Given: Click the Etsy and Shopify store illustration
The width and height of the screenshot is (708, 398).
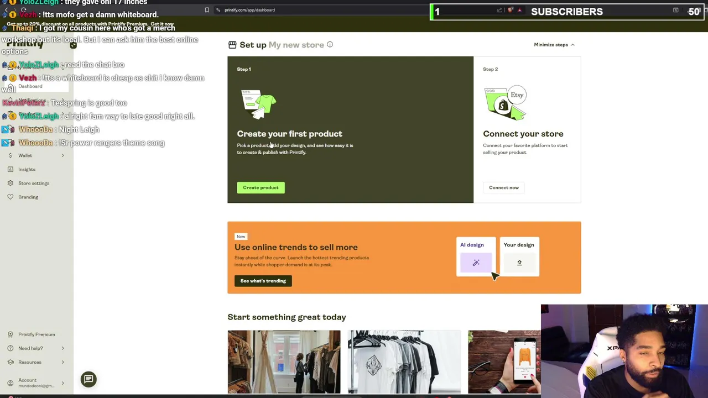Looking at the screenshot, I should coord(505,103).
